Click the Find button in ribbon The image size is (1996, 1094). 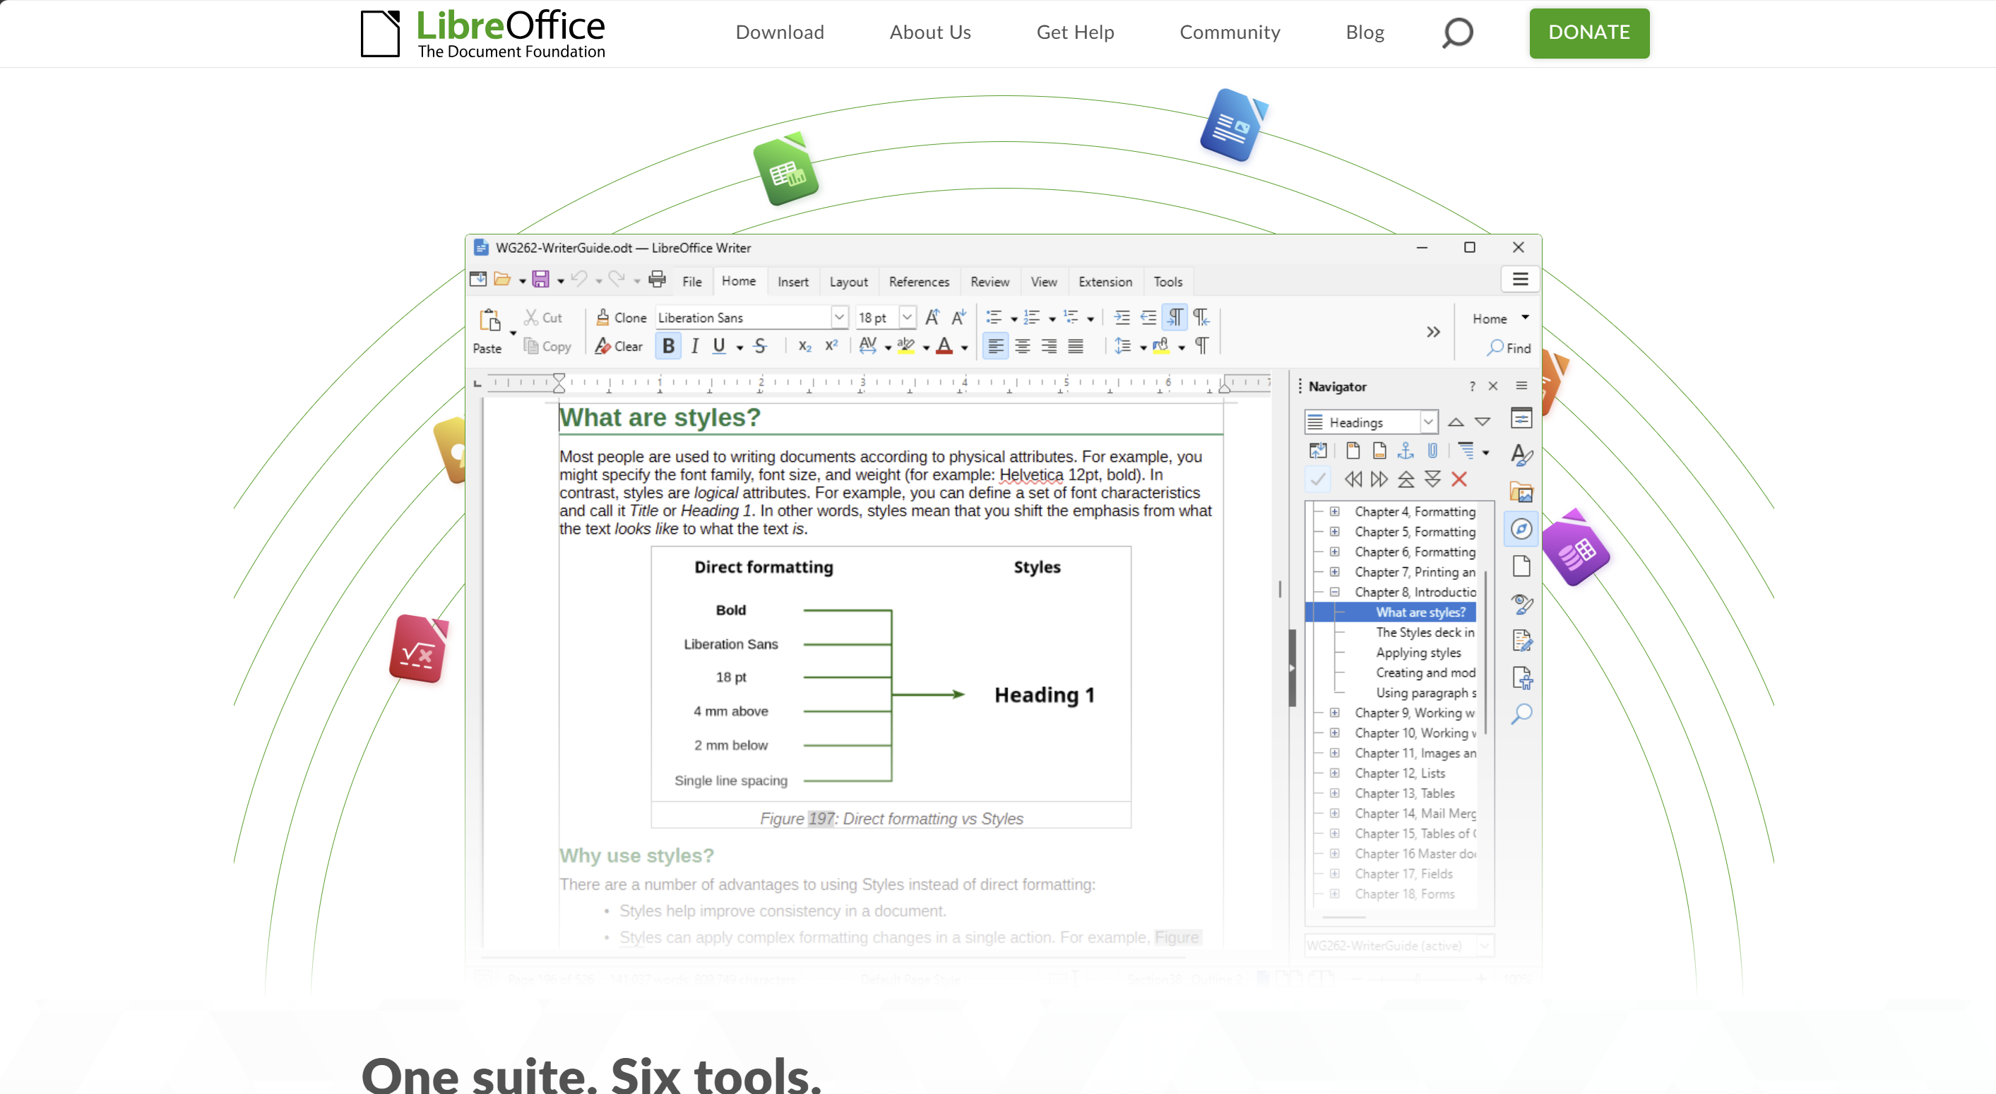(1509, 348)
